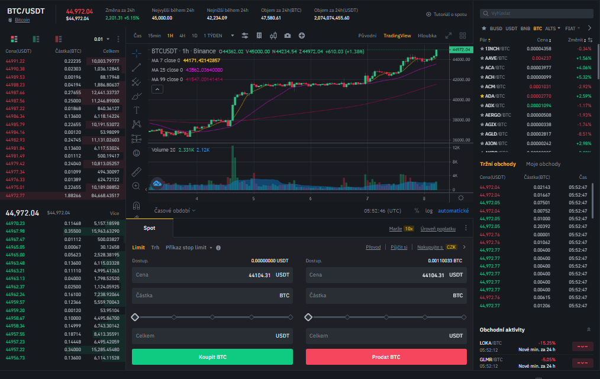Image resolution: width=600 pixels, height=379 pixels.
Task: Click the Převod transfer link
Action: point(373,248)
